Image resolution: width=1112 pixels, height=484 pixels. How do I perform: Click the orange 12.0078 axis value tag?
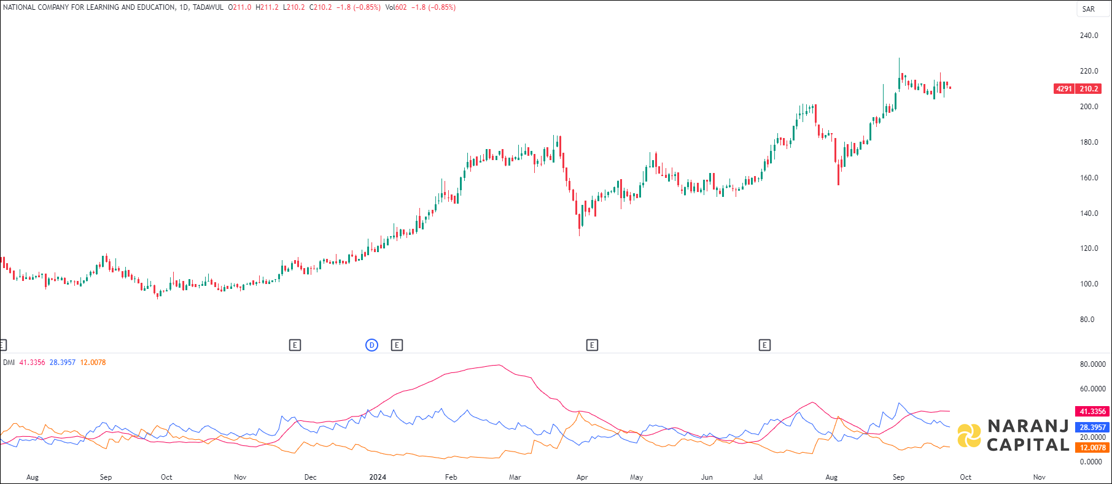1092,448
